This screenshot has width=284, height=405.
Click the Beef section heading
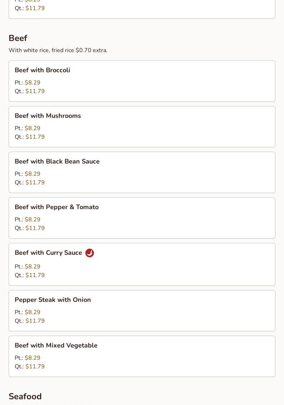(x=18, y=38)
